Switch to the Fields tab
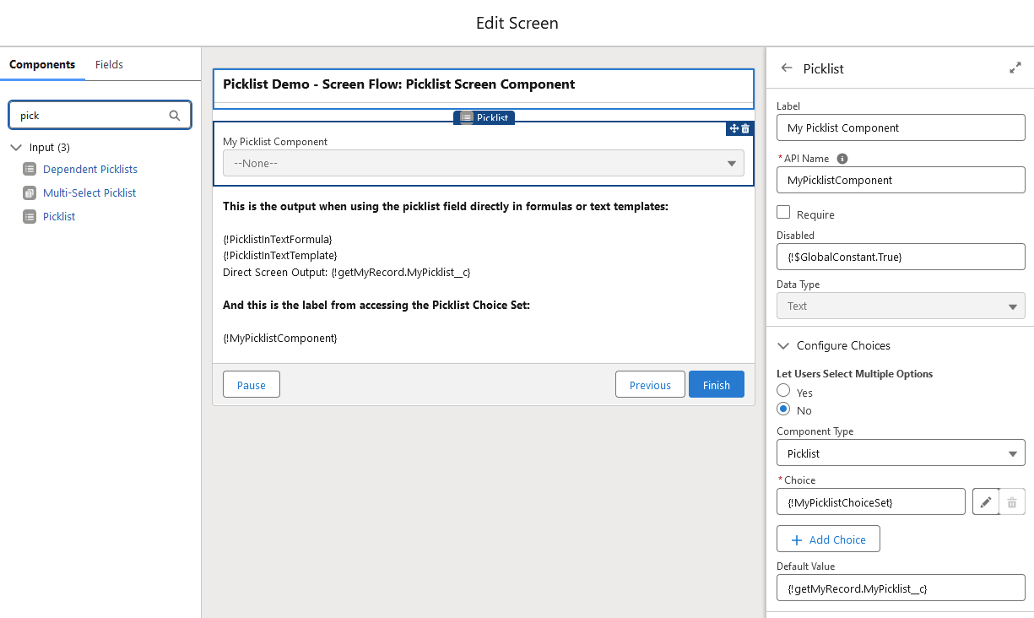1034x618 pixels. tap(109, 64)
